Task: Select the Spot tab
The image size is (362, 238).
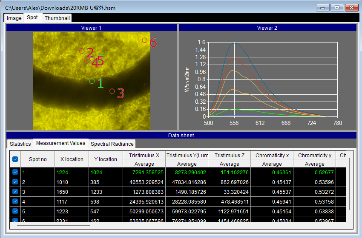Action: 32,17
